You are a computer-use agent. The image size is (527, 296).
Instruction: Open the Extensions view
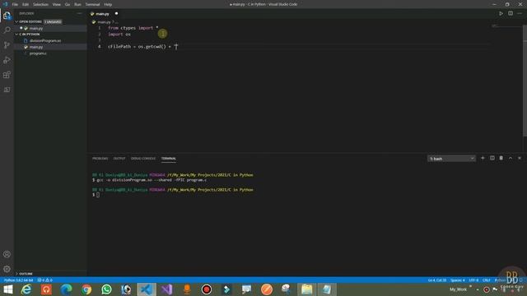7,75
